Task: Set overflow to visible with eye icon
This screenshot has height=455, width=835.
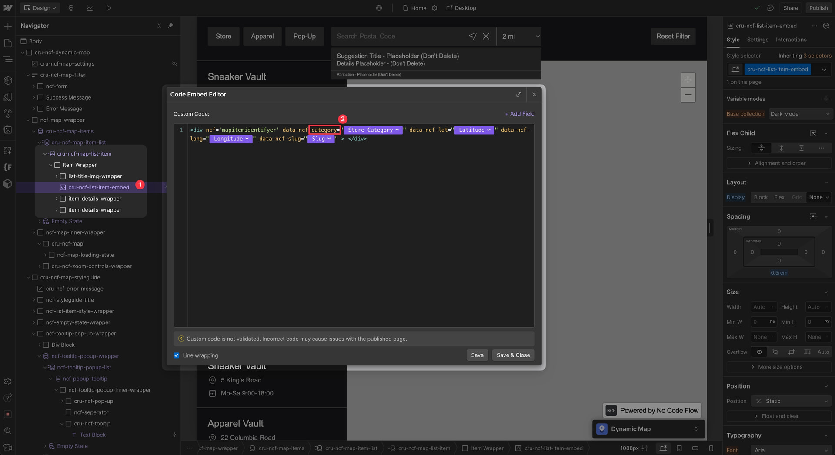Action: (759, 352)
